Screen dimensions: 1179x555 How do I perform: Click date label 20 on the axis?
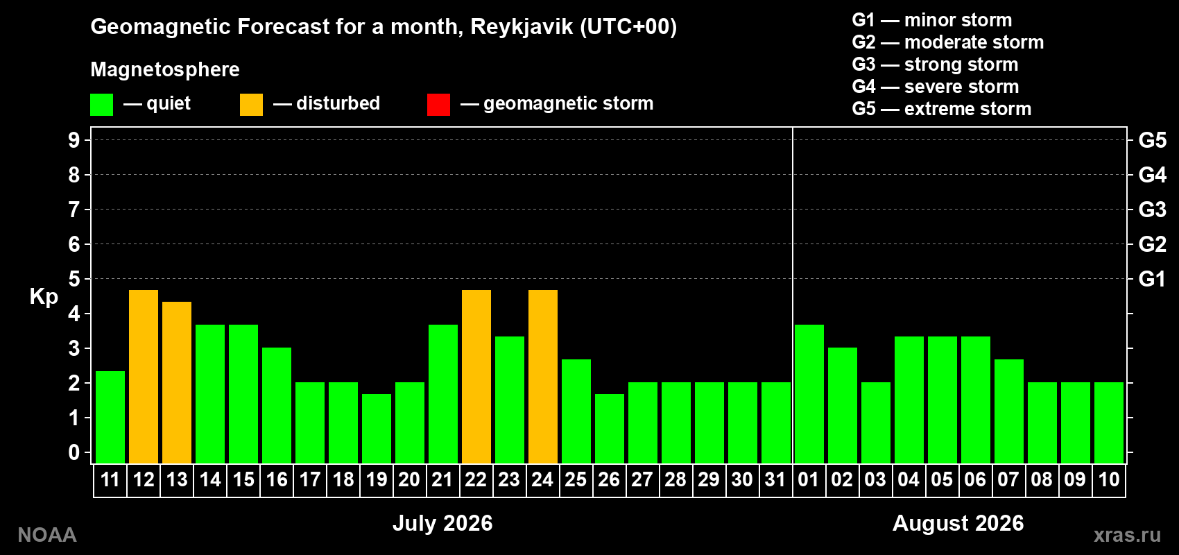click(410, 479)
